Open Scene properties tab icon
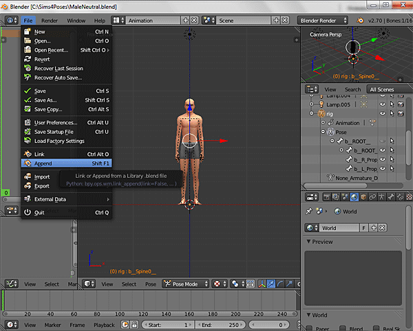The height and width of the screenshot is (331, 413). pyautogui.click(x=345, y=197)
